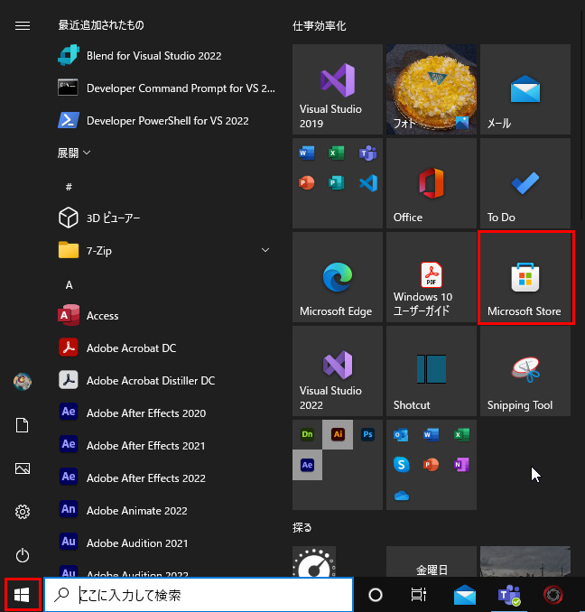This screenshot has height=612, width=585.
Task: Jump to letter index via # header
Action: 69,187
